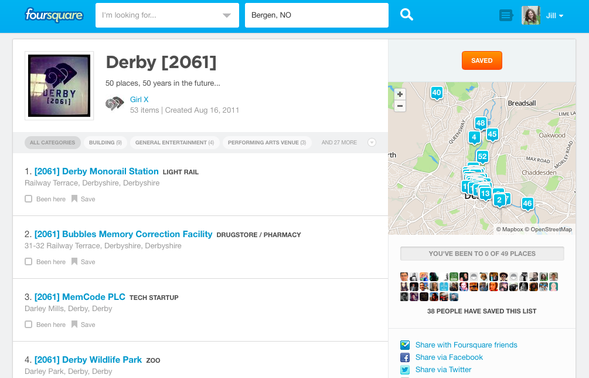
Task: Select map pin 52
Action: (x=482, y=157)
